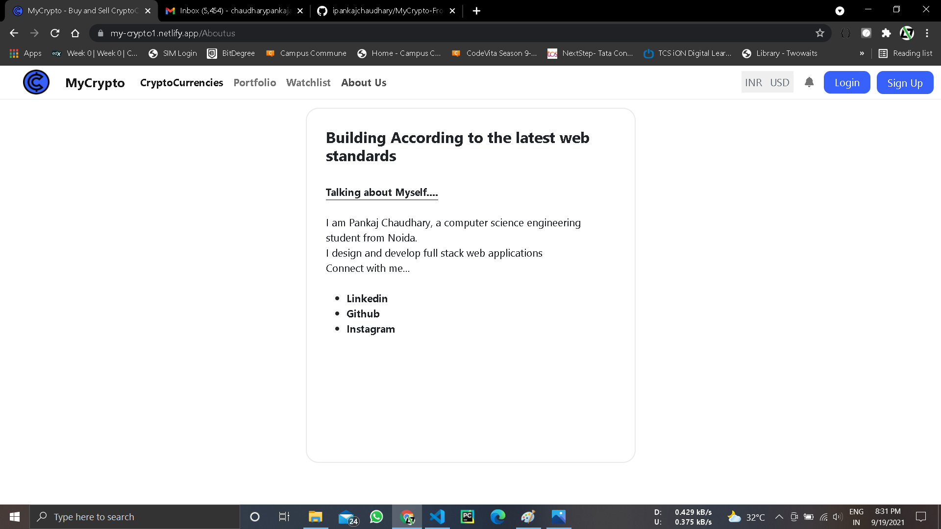Open Visual Studio Code from the taskbar
Screen dimensions: 941x529
pyautogui.click(x=437, y=517)
